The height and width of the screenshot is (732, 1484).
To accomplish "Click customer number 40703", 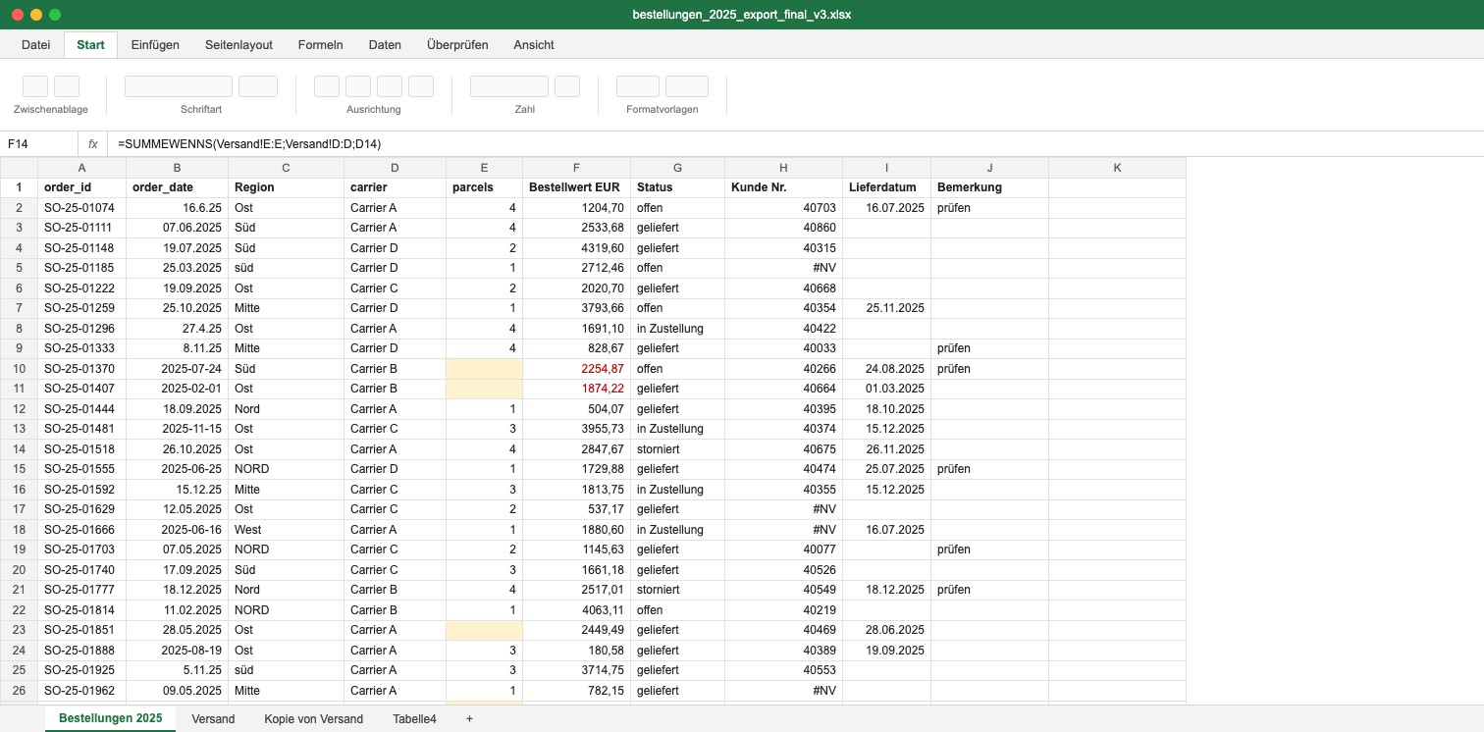I will [x=785, y=208].
